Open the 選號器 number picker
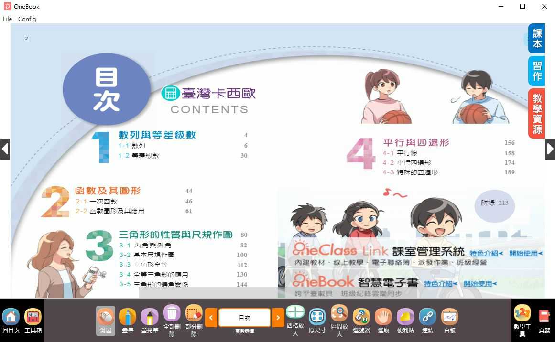Screen dimensions: 555x342 [x=361, y=321]
